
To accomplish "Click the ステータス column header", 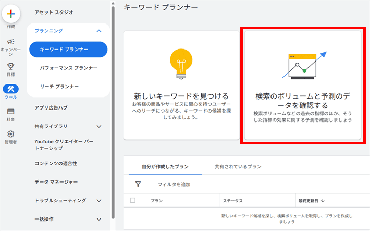I will click(x=232, y=201).
